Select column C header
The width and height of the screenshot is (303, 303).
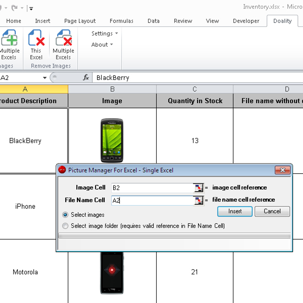coord(195,89)
